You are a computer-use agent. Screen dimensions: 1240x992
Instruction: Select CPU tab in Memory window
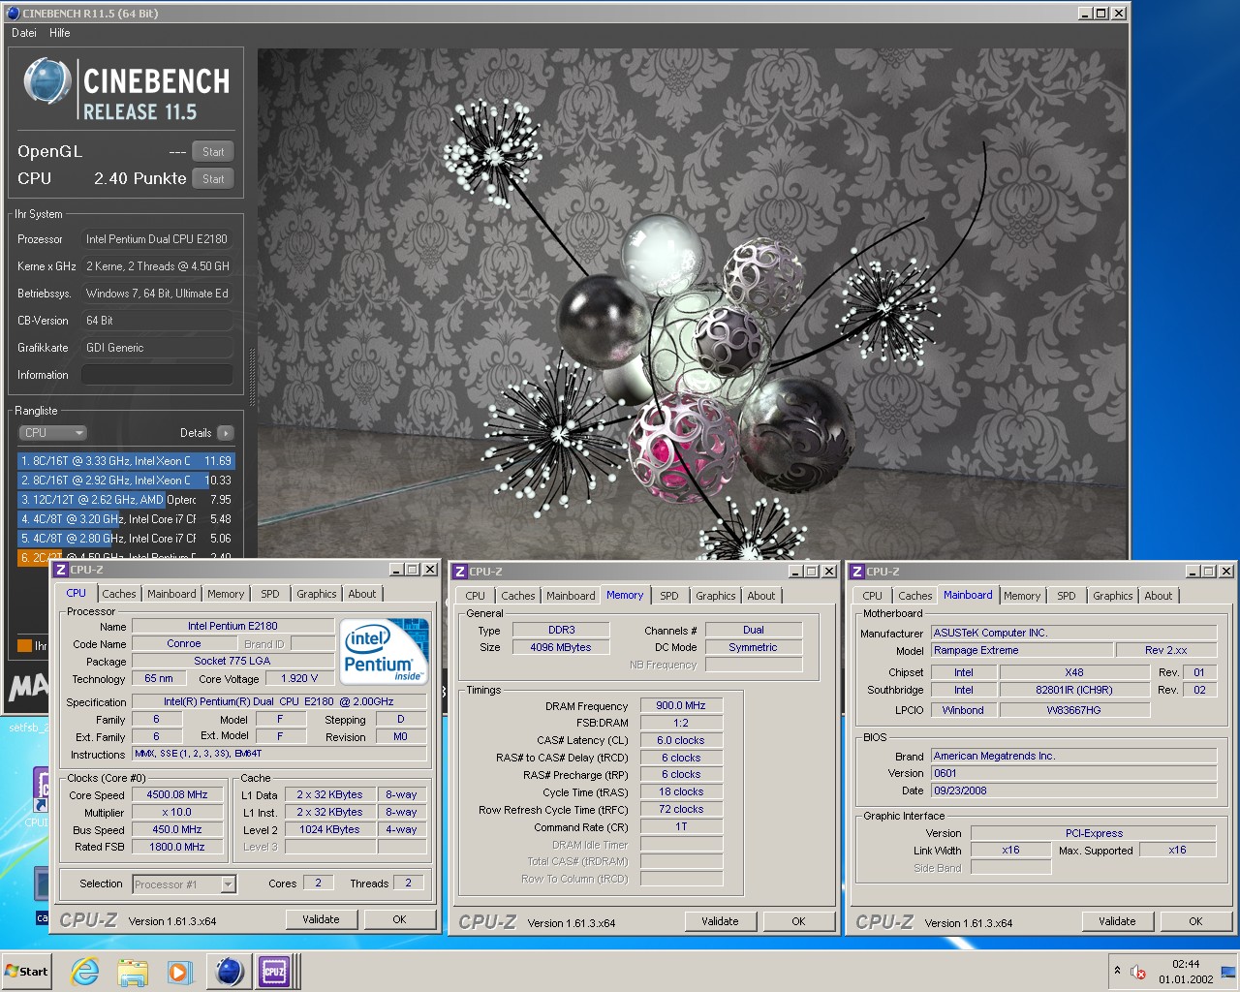point(476,596)
